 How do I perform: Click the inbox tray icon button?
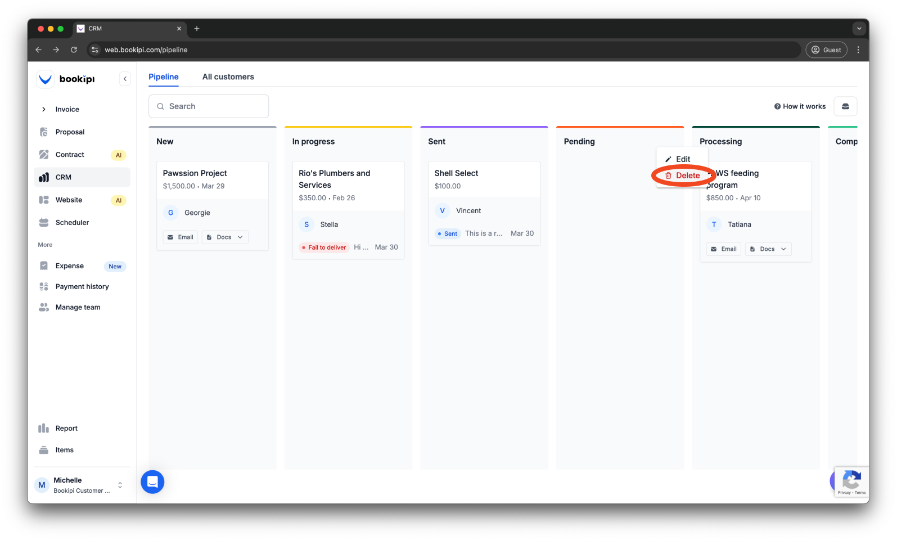(845, 106)
